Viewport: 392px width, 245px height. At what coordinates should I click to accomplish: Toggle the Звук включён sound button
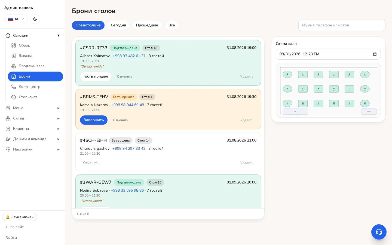(20, 217)
